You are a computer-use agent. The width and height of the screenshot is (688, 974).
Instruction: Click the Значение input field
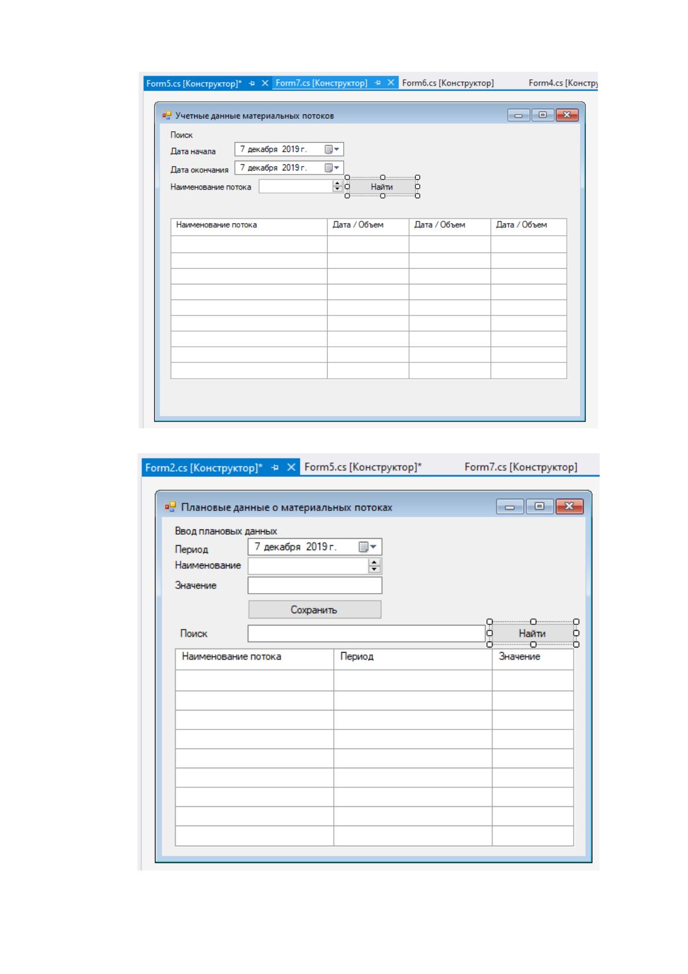pos(315,586)
